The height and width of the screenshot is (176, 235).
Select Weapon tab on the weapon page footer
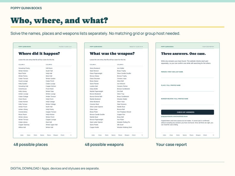(x=127, y=135)
